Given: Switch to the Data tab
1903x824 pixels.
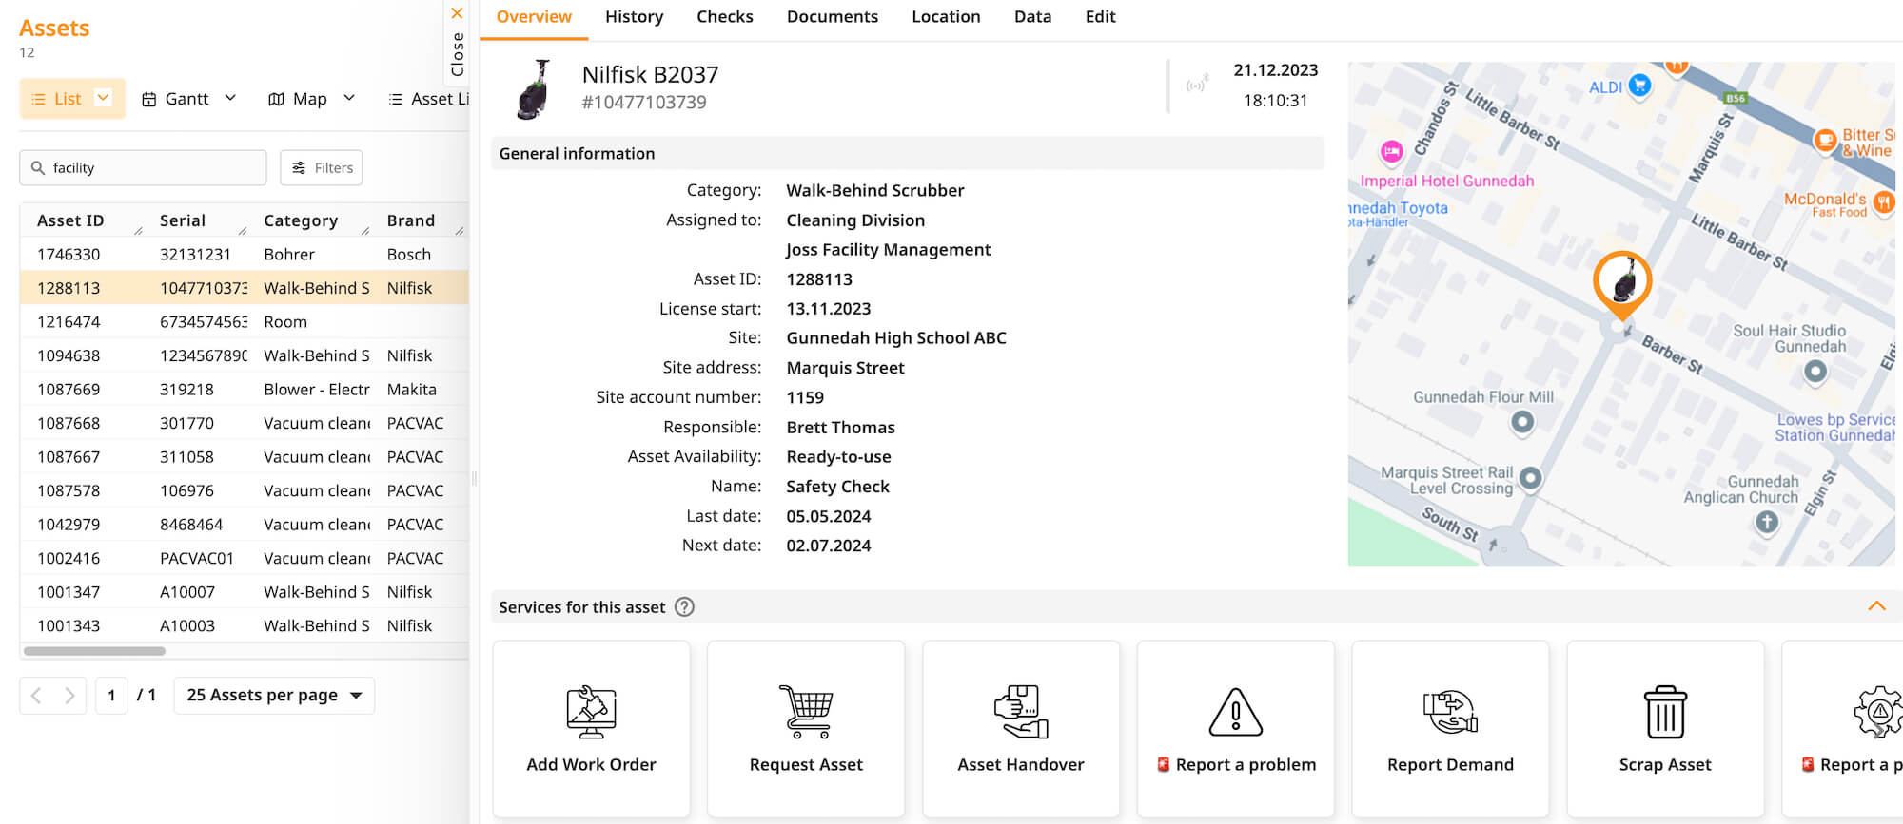Looking at the screenshot, I should (1032, 17).
